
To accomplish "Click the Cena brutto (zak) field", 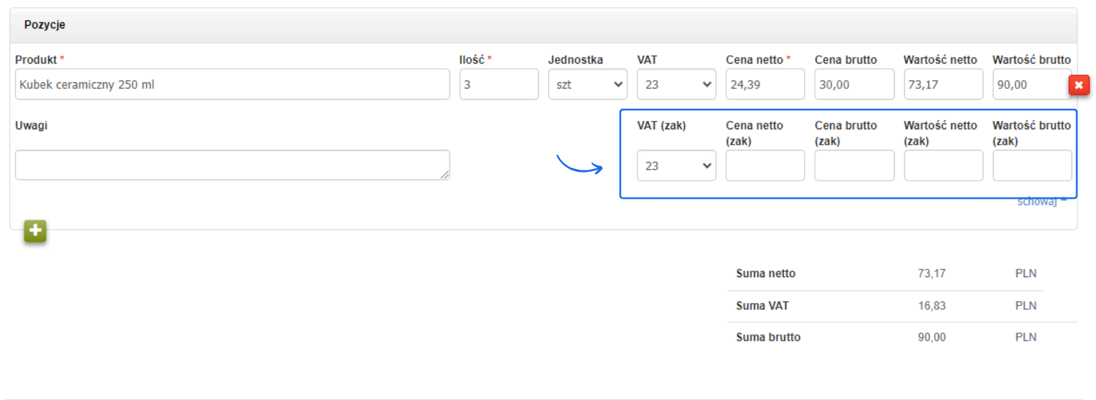I will tap(854, 166).
